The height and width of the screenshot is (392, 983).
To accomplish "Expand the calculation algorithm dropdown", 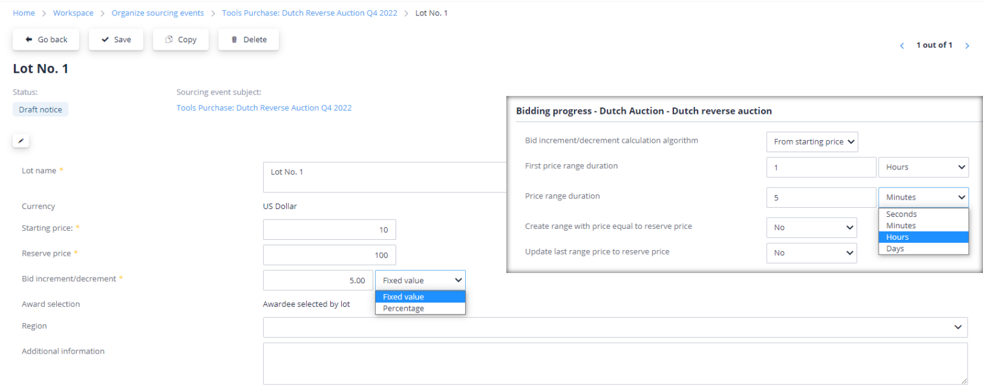I will [x=811, y=142].
